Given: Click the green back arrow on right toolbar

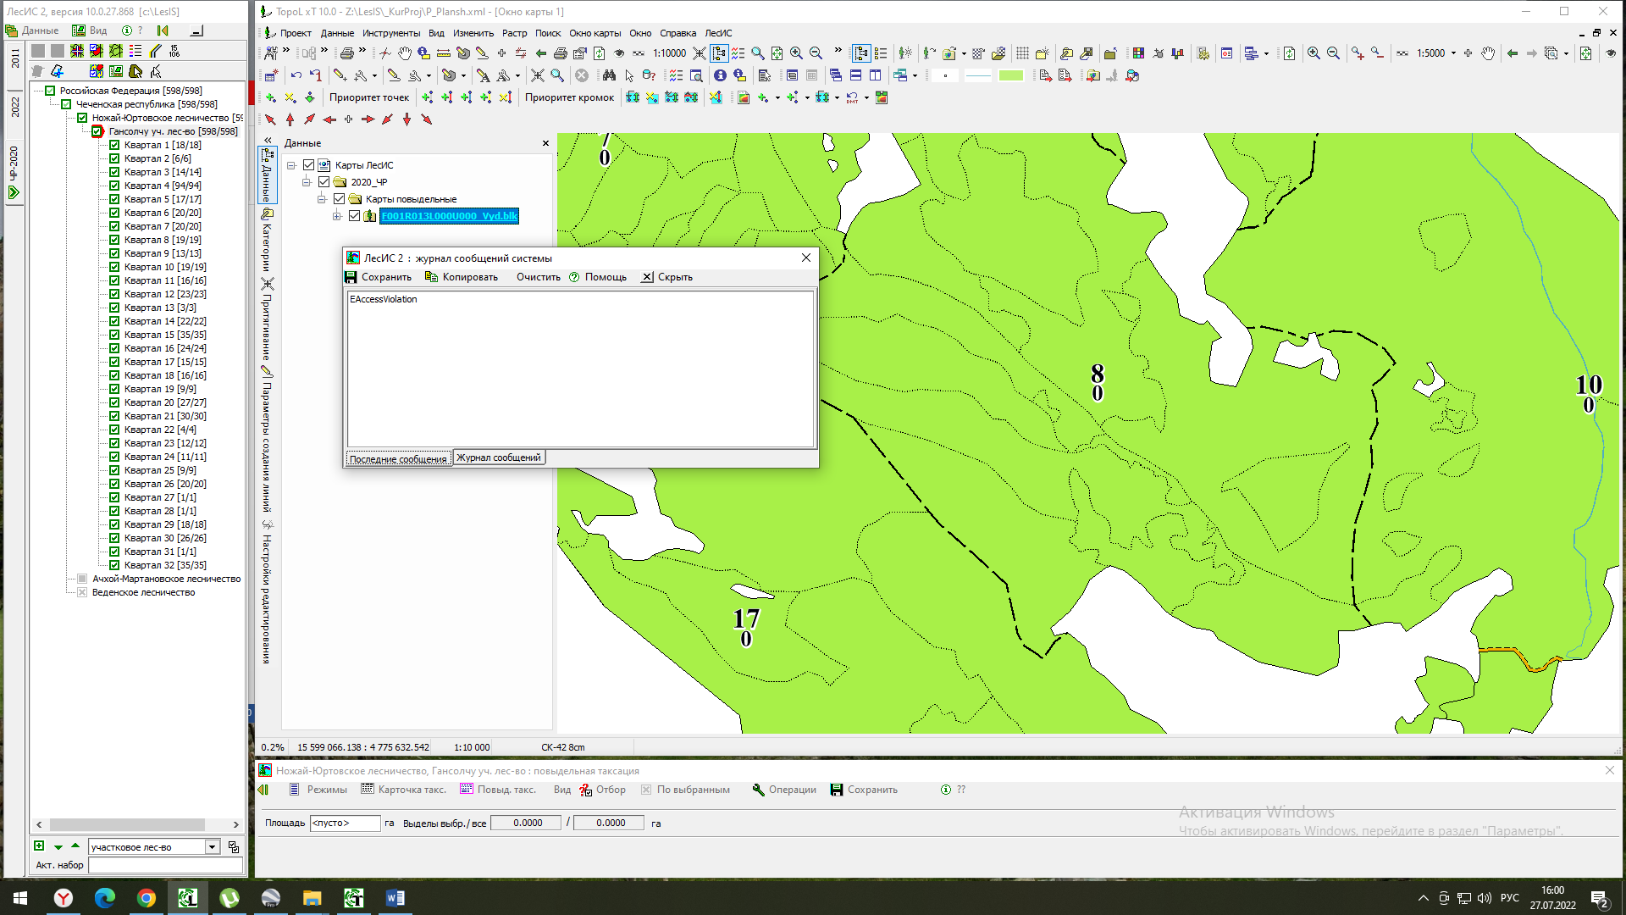Looking at the screenshot, I should point(1513,53).
